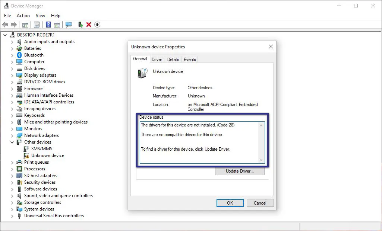
Task: Click the Help toolbar icon
Action: [48, 25]
